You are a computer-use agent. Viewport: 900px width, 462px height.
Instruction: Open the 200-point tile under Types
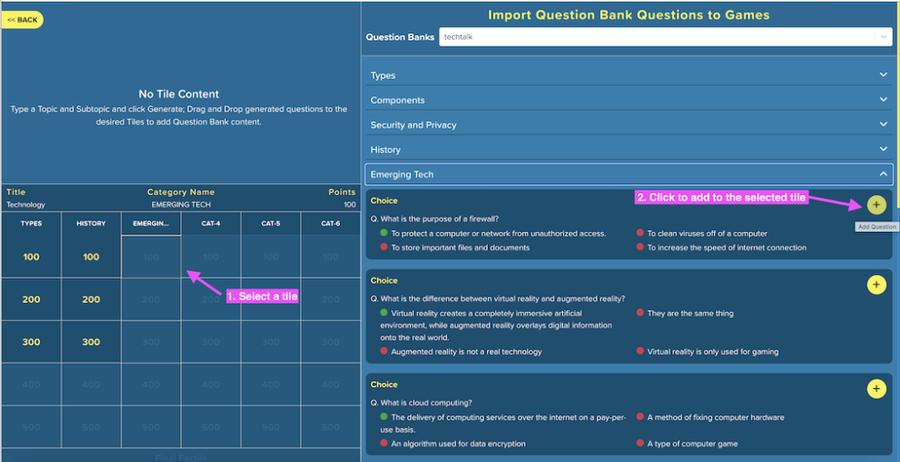pyautogui.click(x=31, y=299)
